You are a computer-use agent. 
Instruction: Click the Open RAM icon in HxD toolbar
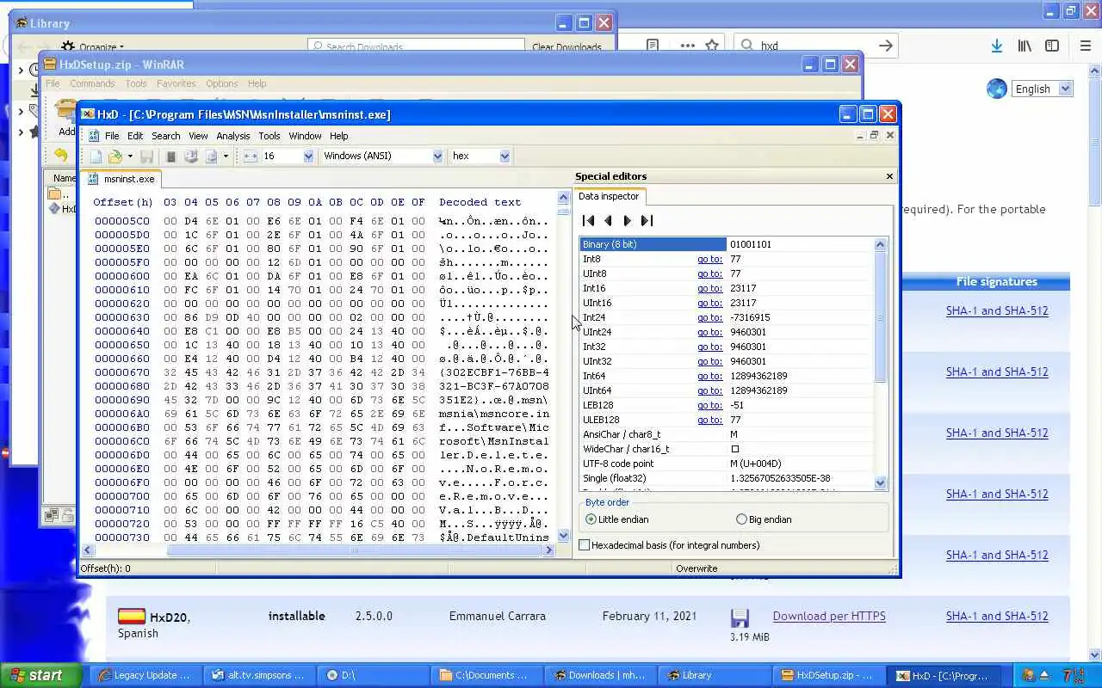(x=171, y=157)
